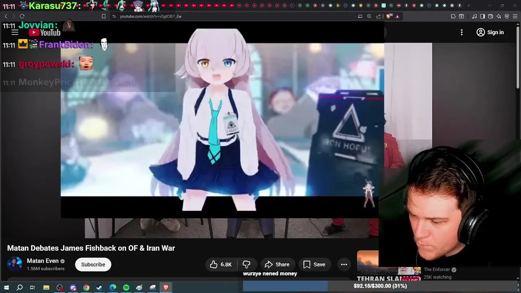Open new tab with plus button
The width and height of the screenshot is (521, 293).
pos(468,5)
